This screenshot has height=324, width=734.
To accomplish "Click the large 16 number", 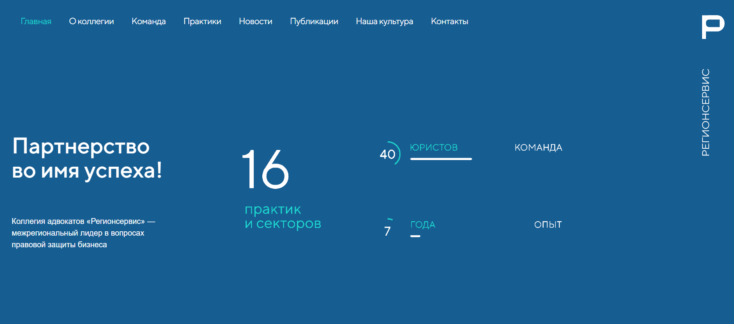I will coord(266,169).
